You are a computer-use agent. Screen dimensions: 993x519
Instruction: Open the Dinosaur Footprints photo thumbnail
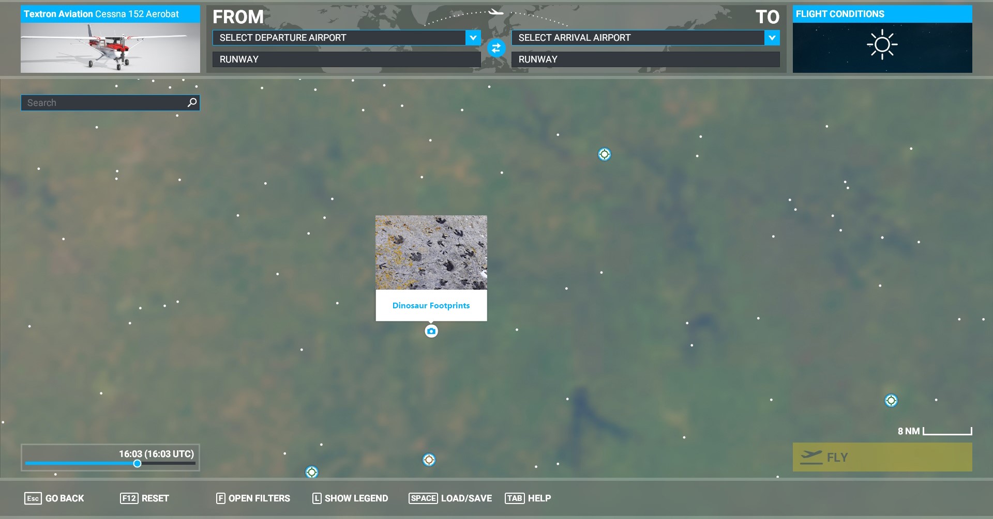click(x=431, y=253)
